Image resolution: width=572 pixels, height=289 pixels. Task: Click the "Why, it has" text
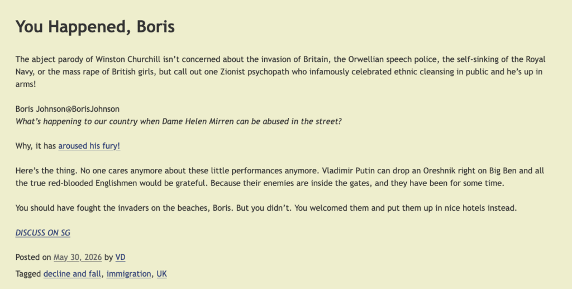tap(36, 146)
